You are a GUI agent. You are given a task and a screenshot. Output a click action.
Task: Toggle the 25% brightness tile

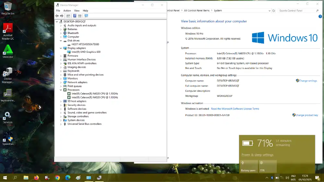[x=268, y=166]
